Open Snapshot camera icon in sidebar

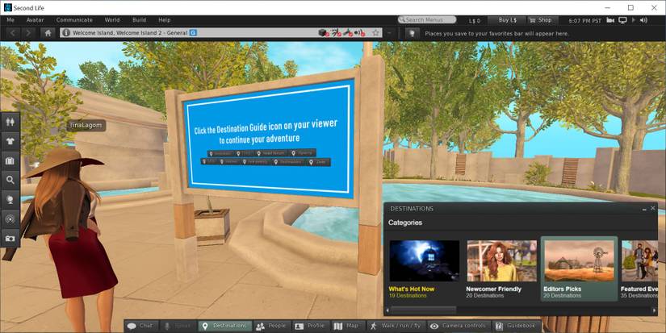[10, 239]
